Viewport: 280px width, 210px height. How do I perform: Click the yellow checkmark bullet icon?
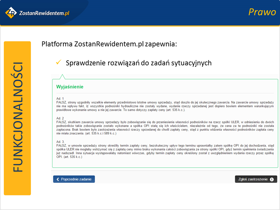click(x=58, y=62)
